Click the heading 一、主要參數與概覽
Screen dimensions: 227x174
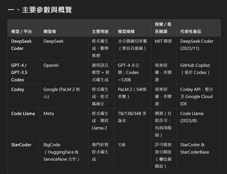(40, 10)
